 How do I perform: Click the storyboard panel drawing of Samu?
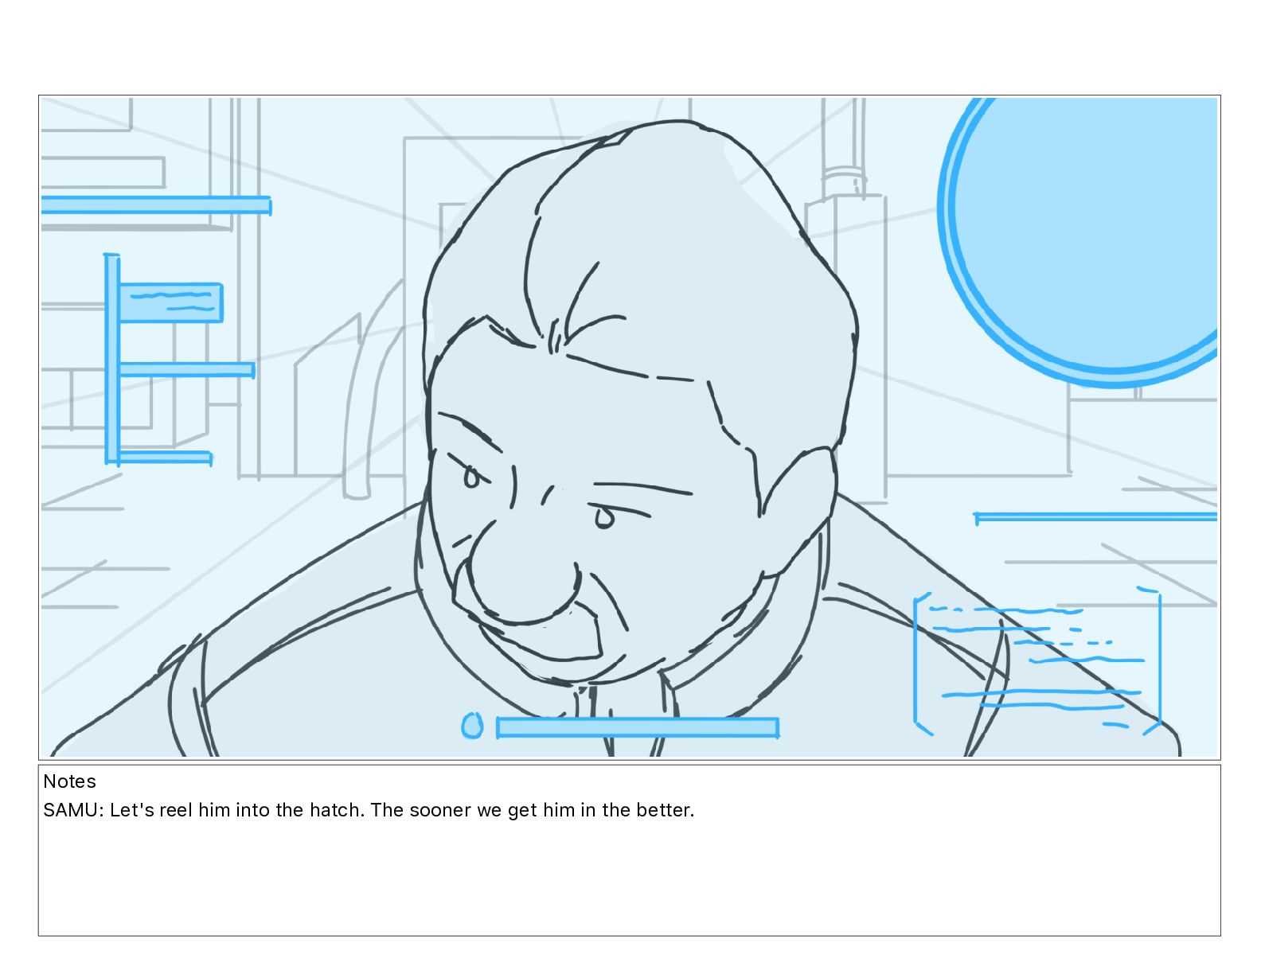click(629, 427)
